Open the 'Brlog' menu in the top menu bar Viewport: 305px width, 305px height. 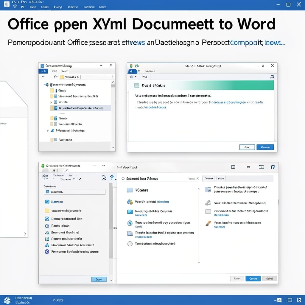pyautogui.click(x=58, y=7)
